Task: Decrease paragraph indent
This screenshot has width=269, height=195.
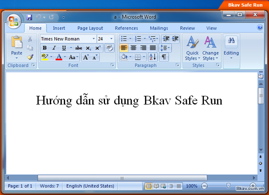Action: (x=166, y=39)
